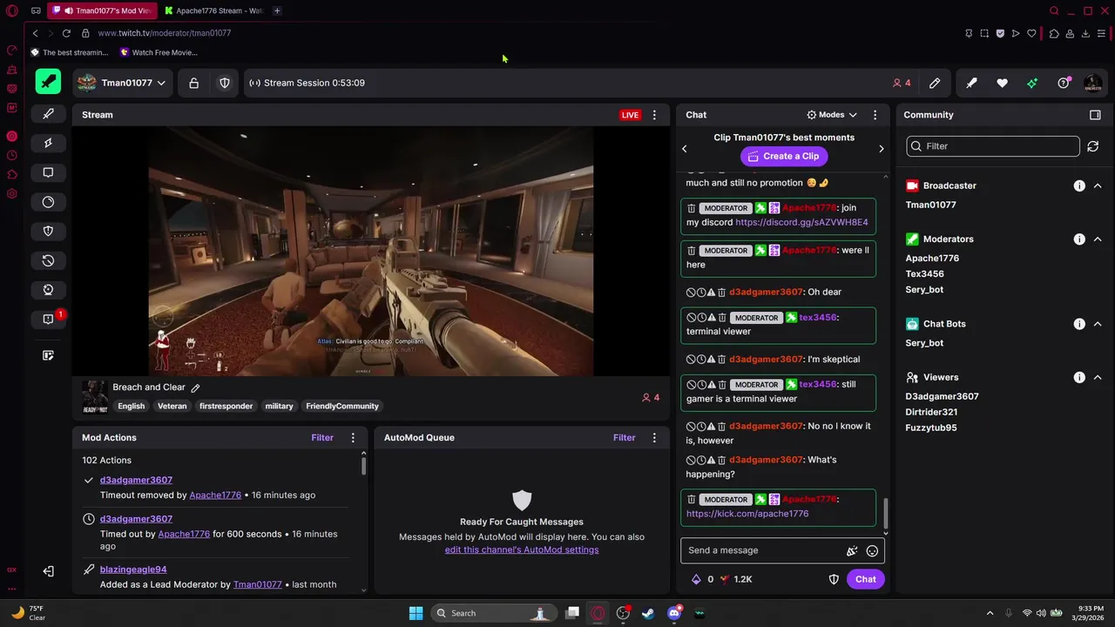This screenshot has width=1115, height=627.
Task: Click the Community Filter search field
Action: click(x=993, y=146)
